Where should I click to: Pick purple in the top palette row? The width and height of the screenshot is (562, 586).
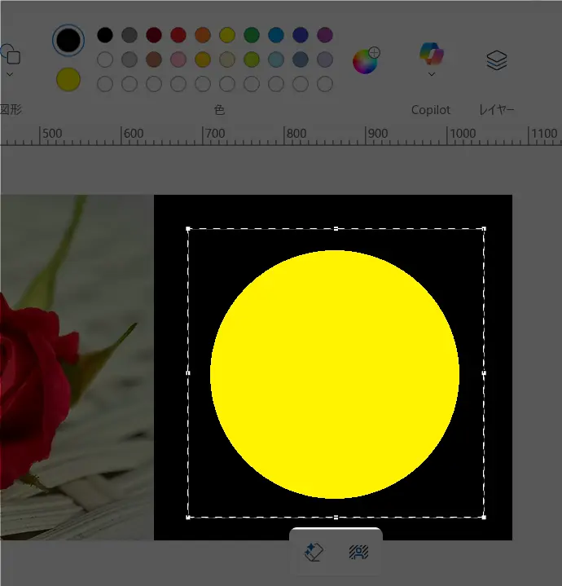tap(325, 35)
